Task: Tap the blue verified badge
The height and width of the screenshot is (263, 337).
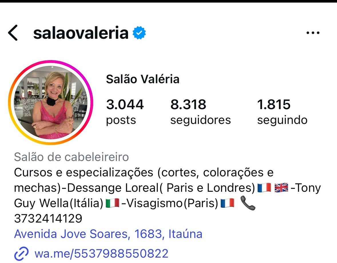Action: pos(139,33)
